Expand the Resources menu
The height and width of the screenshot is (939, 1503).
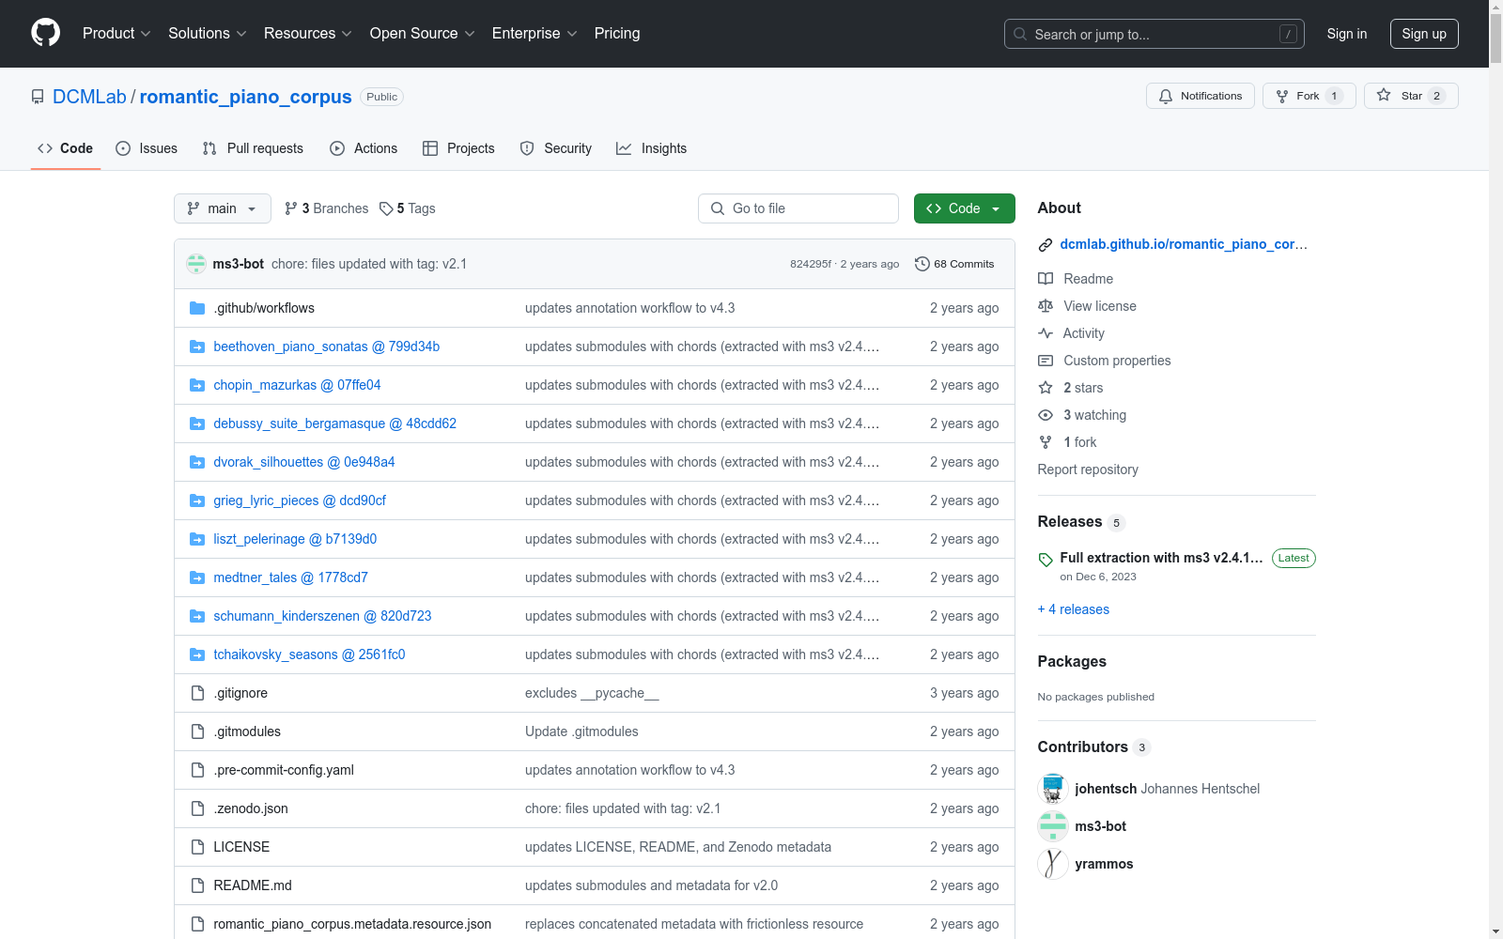coord(308,34)
